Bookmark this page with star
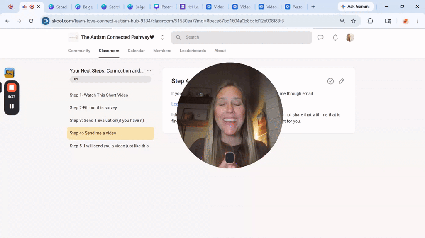This screenshot has width=425, height=238. (353, 21)
